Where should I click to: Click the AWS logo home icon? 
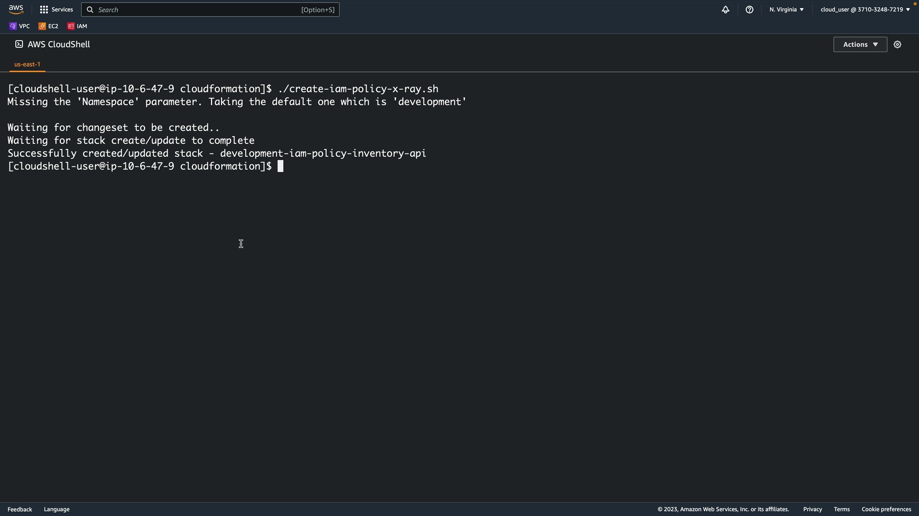tap(16, 10)
